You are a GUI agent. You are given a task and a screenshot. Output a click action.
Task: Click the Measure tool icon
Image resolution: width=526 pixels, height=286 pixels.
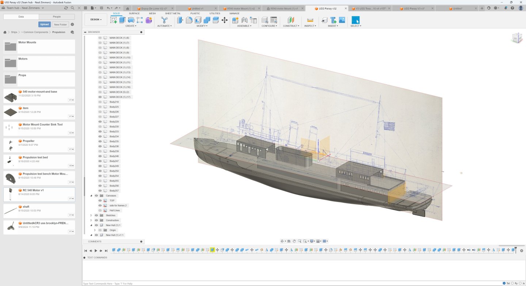pos(310,20)
